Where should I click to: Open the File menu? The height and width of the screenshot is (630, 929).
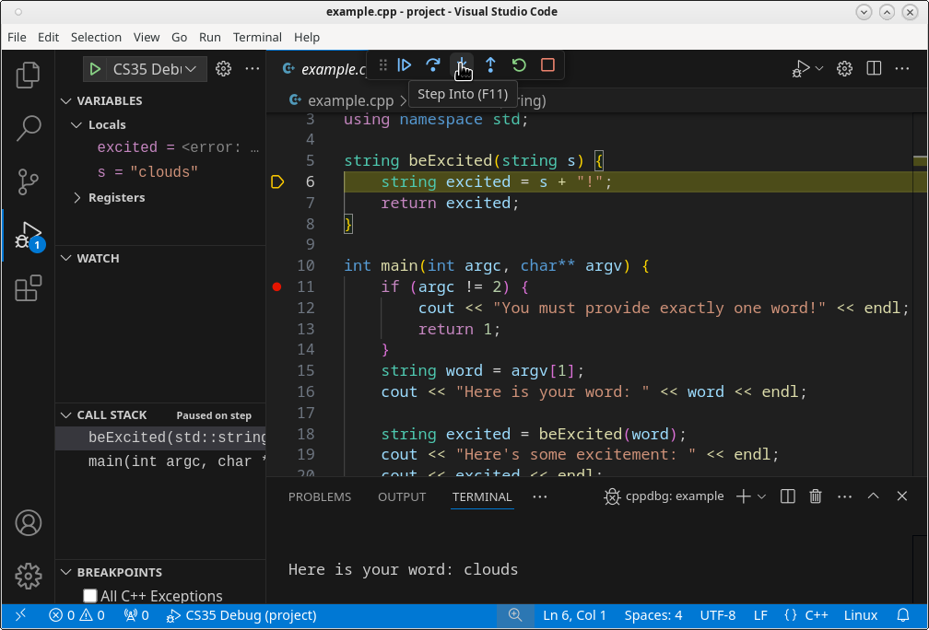(18, 37)
